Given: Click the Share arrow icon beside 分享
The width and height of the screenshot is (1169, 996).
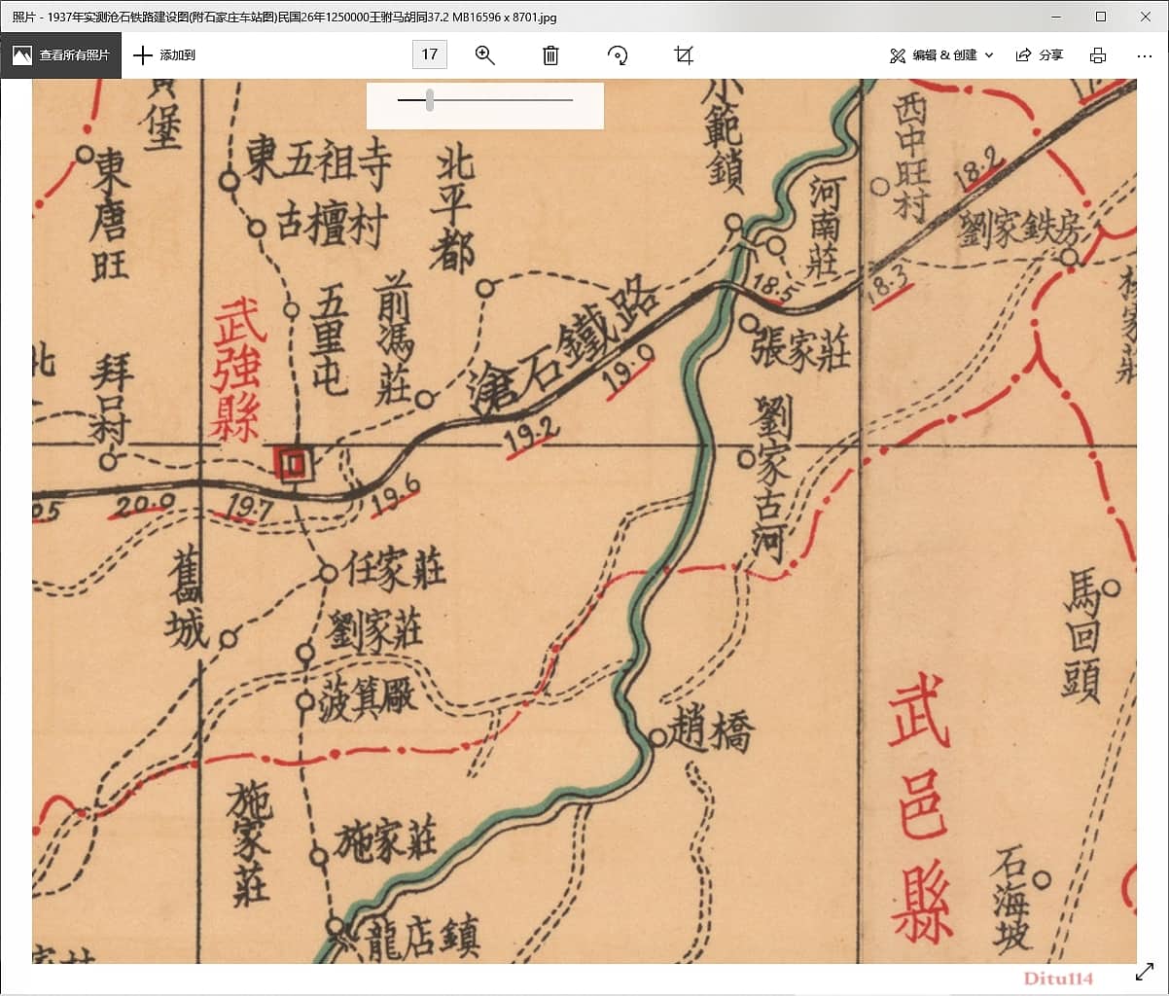Looking at the screenshot, I should [1025, 55].
